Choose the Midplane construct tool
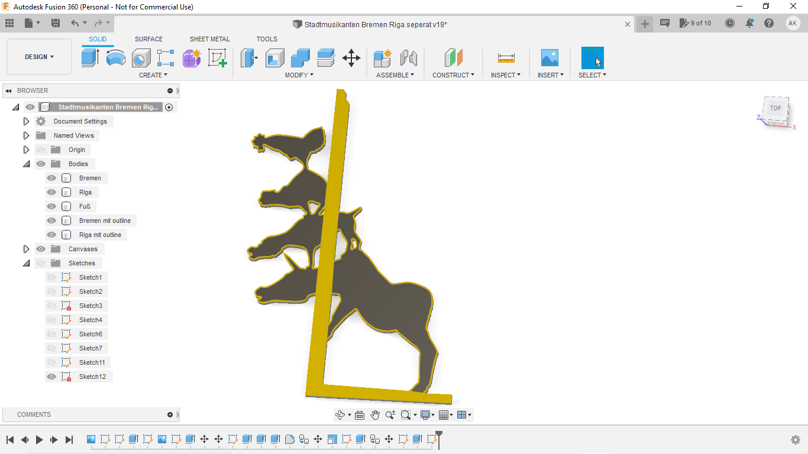This screenshot has height=454, width=808. click(453, 58)
